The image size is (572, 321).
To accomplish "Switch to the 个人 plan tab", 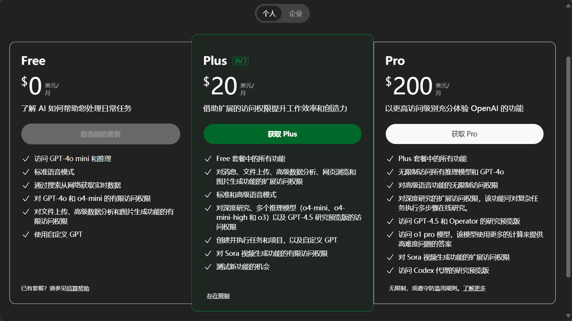I will point(269,13).
